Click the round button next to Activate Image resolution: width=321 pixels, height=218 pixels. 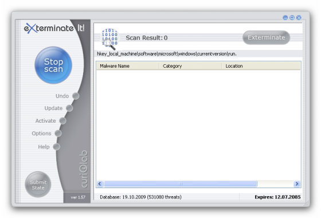coord(62,121)
